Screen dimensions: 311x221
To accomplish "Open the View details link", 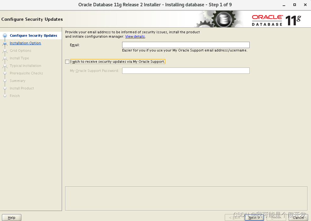I will (x=135, y=36).
